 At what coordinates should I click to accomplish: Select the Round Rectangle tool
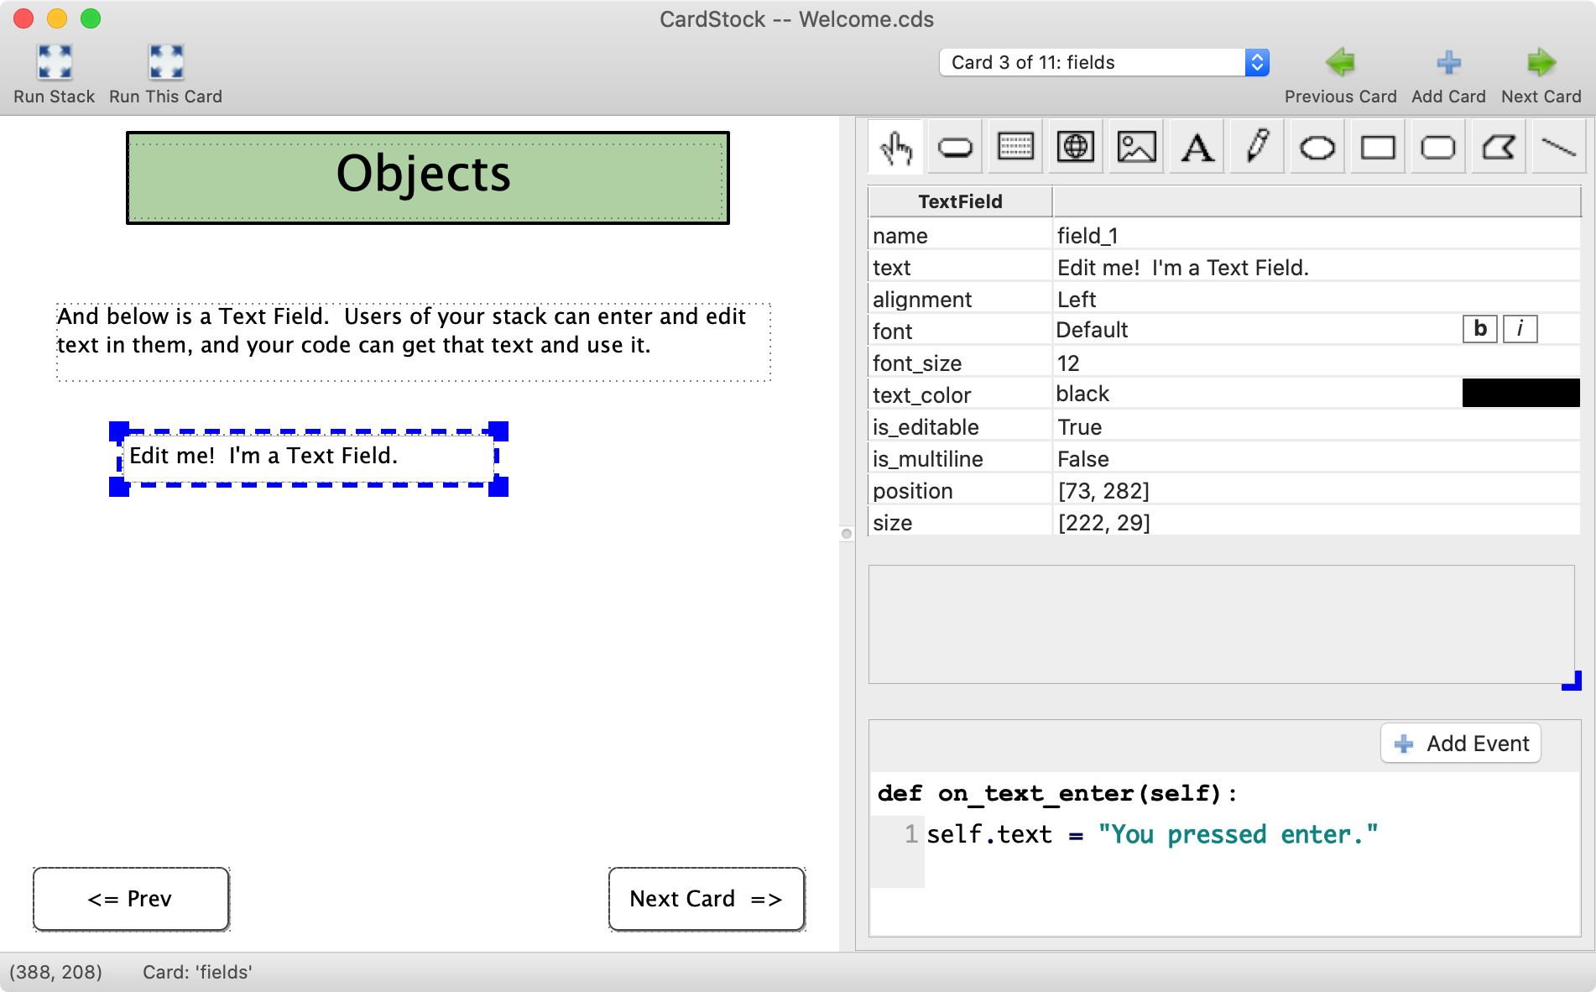pos(1438,148)
